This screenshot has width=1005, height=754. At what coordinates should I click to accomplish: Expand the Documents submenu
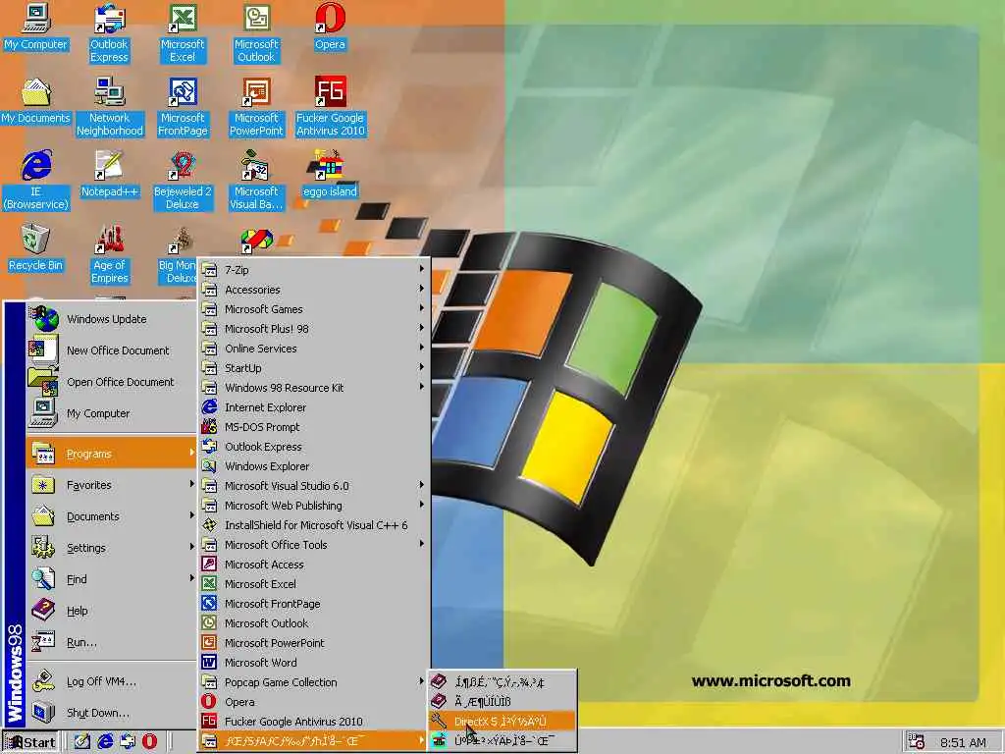[x=111, y=516]
